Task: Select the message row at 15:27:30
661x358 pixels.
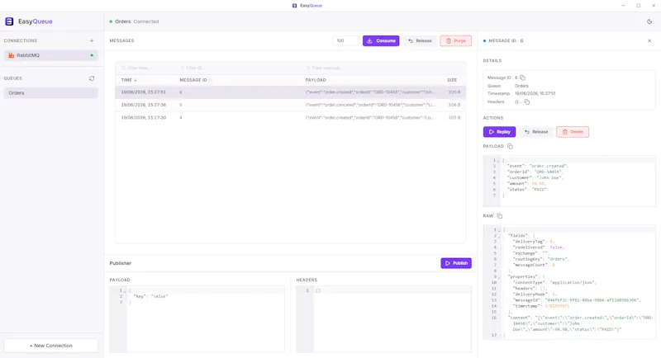Action: click(x=291, y=117)
